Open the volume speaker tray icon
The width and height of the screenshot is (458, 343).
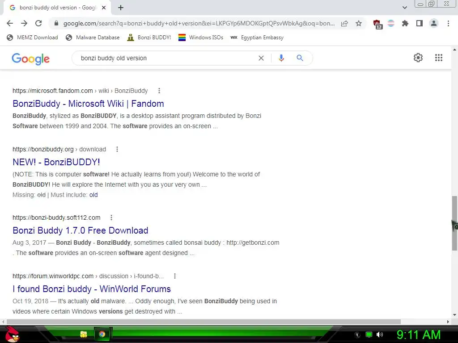(380, 335)
